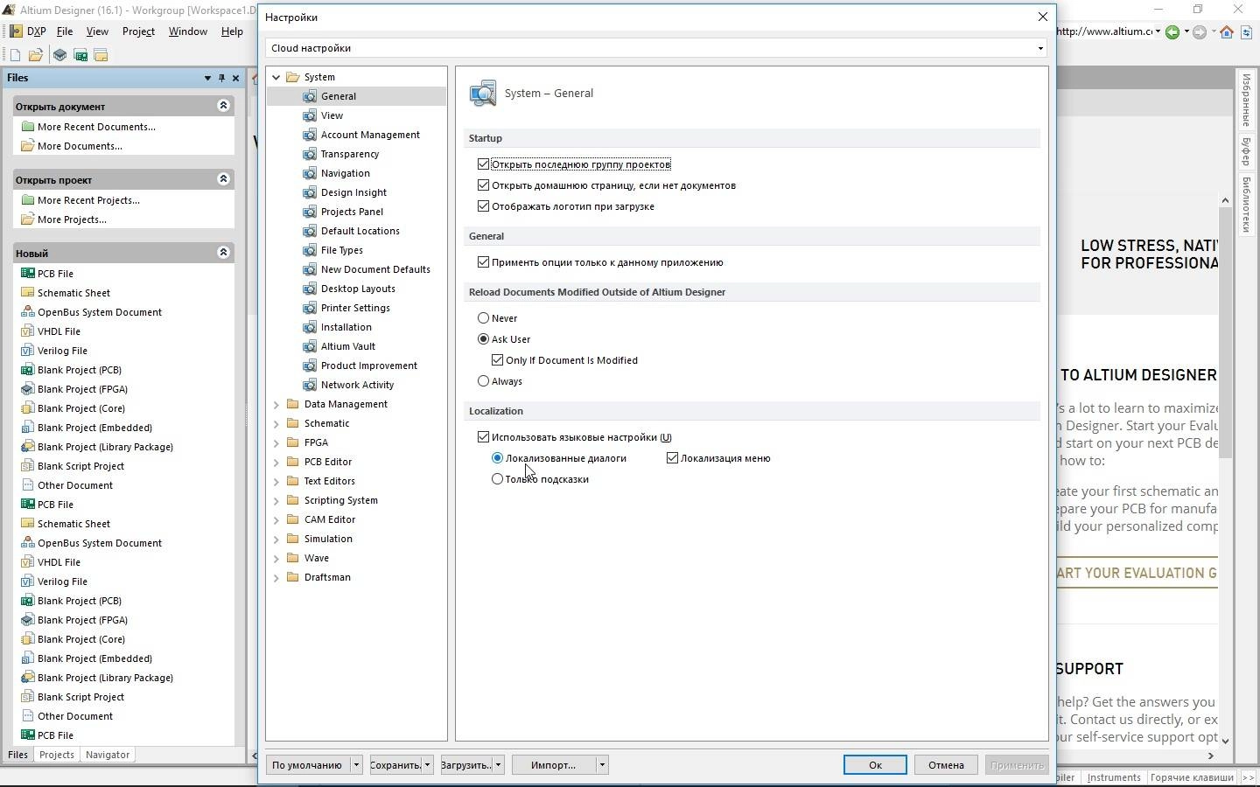Click the More Recent Projects folder icon
This screenshot has width=1260, height=787.
27,200
